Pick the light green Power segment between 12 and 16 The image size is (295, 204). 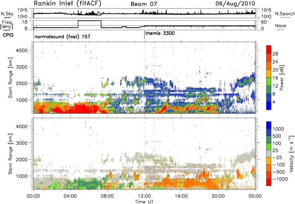tap(269, 82)
